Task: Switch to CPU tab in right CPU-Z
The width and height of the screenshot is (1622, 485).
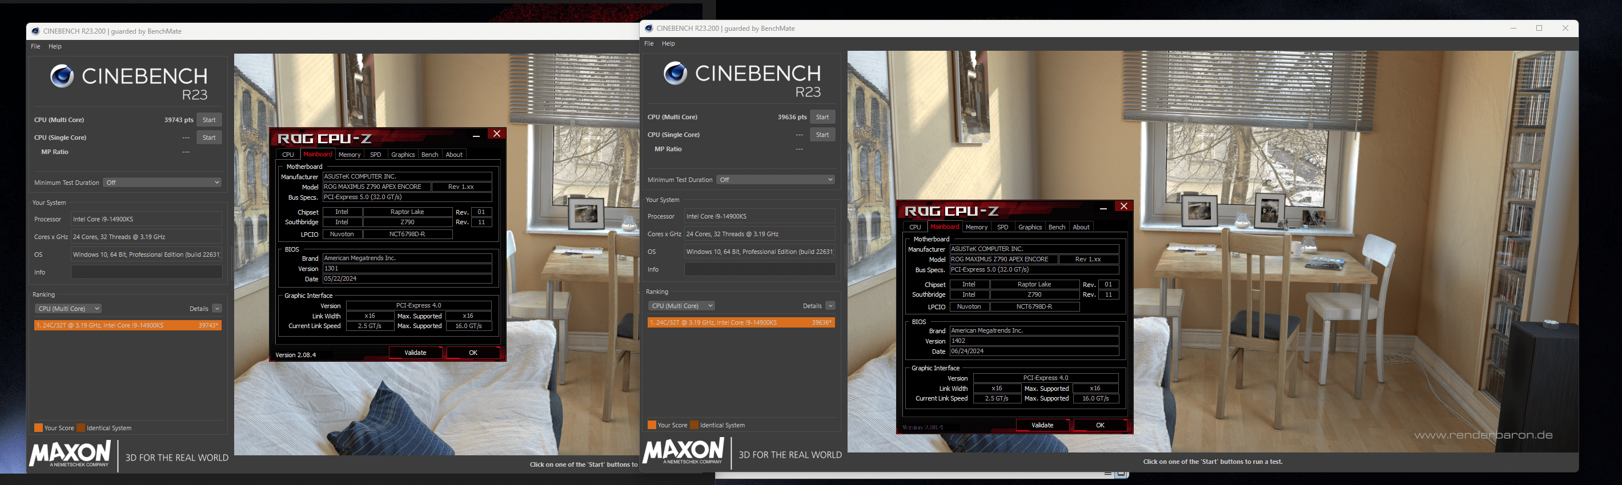Action: click(915, 227)
